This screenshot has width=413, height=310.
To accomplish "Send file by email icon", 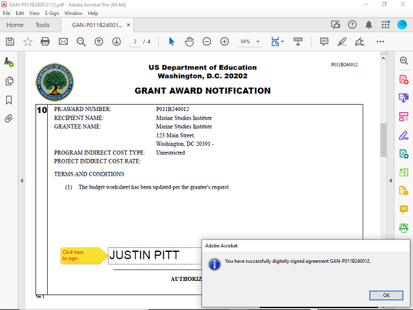I will click(63, 41).
